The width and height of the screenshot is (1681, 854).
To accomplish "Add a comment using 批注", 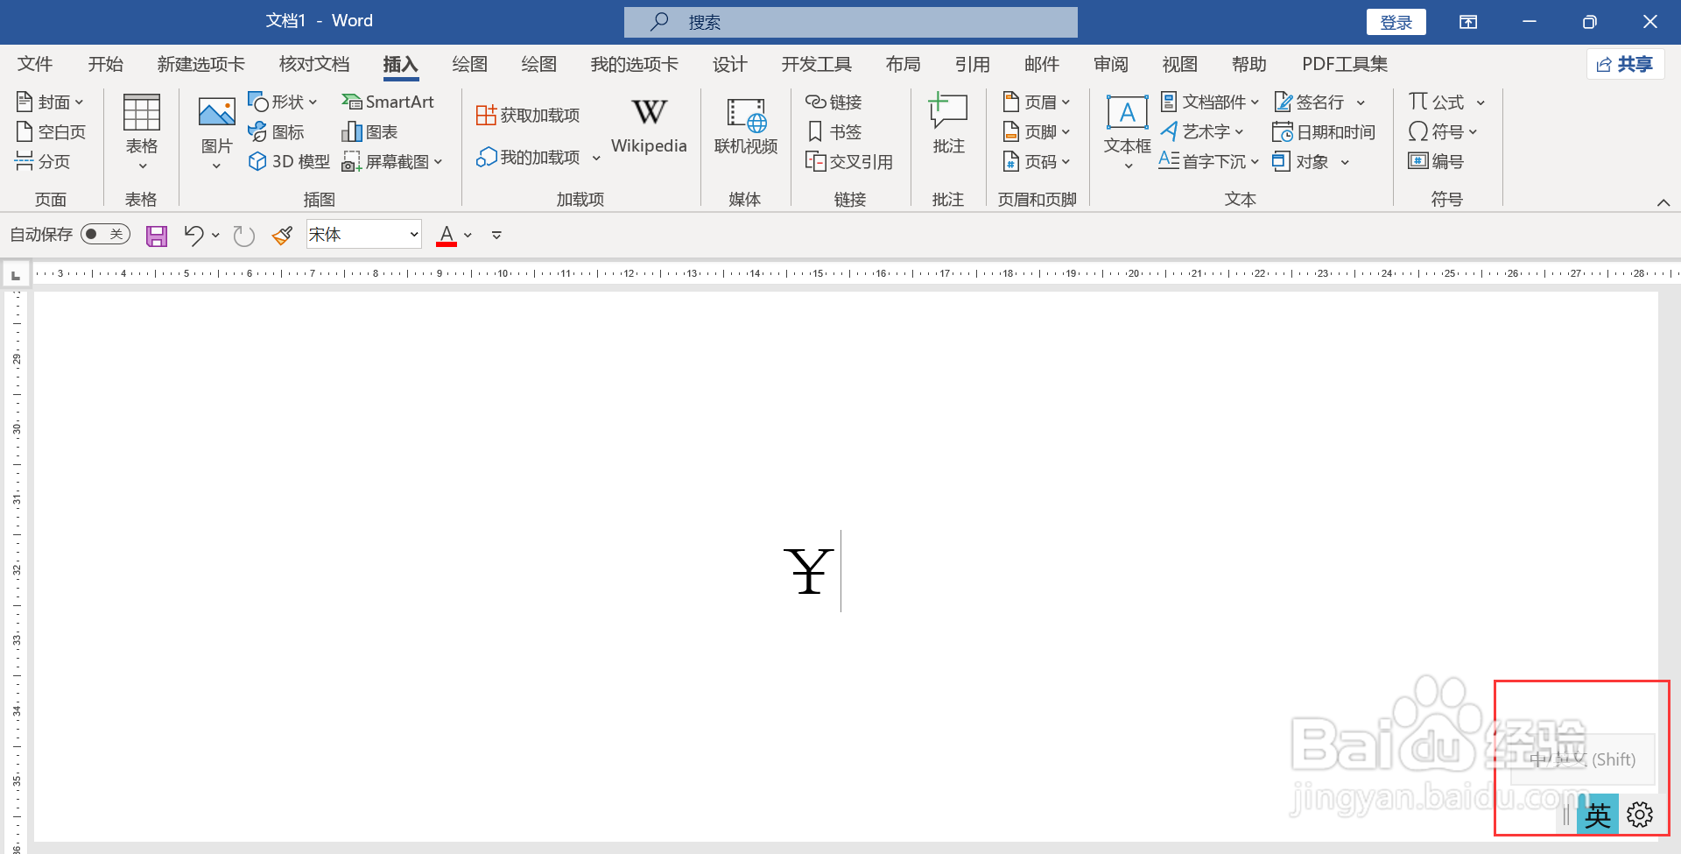I will click(948, 124).
